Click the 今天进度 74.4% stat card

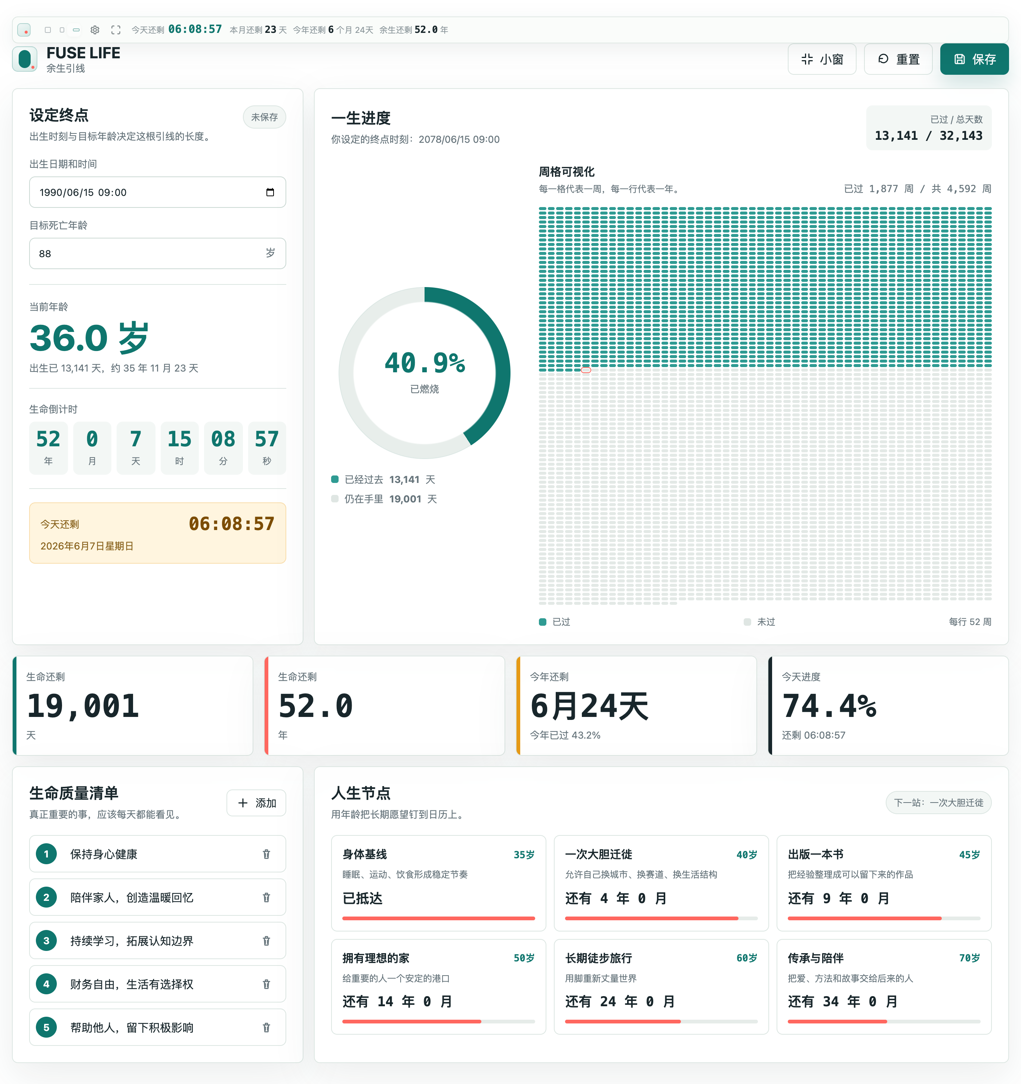tap(889, 706)
